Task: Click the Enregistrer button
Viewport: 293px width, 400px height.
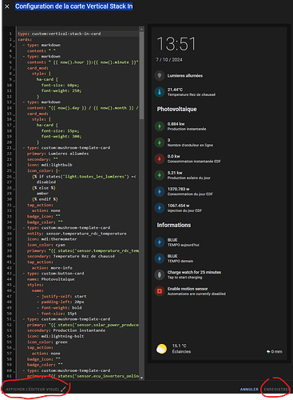Action: coord(276,390)
